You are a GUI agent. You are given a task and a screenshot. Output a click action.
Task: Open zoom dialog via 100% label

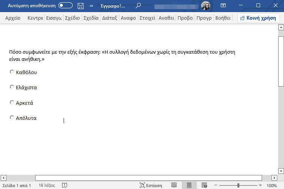(x=272, y=185)
